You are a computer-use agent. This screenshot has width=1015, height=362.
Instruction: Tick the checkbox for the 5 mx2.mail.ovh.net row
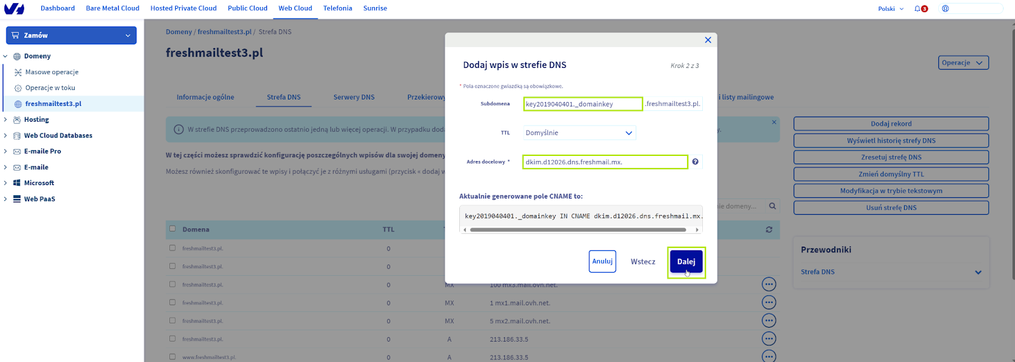[172, 320]
